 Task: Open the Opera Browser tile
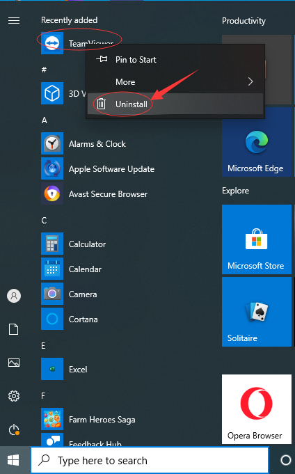click(x=257, y=409)
